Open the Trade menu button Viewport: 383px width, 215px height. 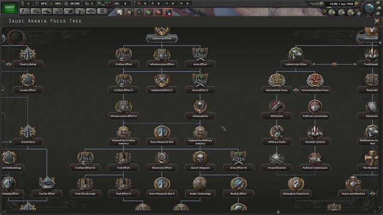tap(58, 11)
